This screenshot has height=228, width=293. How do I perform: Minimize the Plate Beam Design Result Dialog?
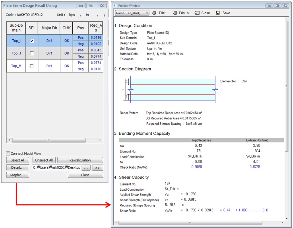(81, 5)
